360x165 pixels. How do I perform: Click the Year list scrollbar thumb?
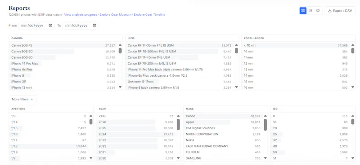[178, 124]
